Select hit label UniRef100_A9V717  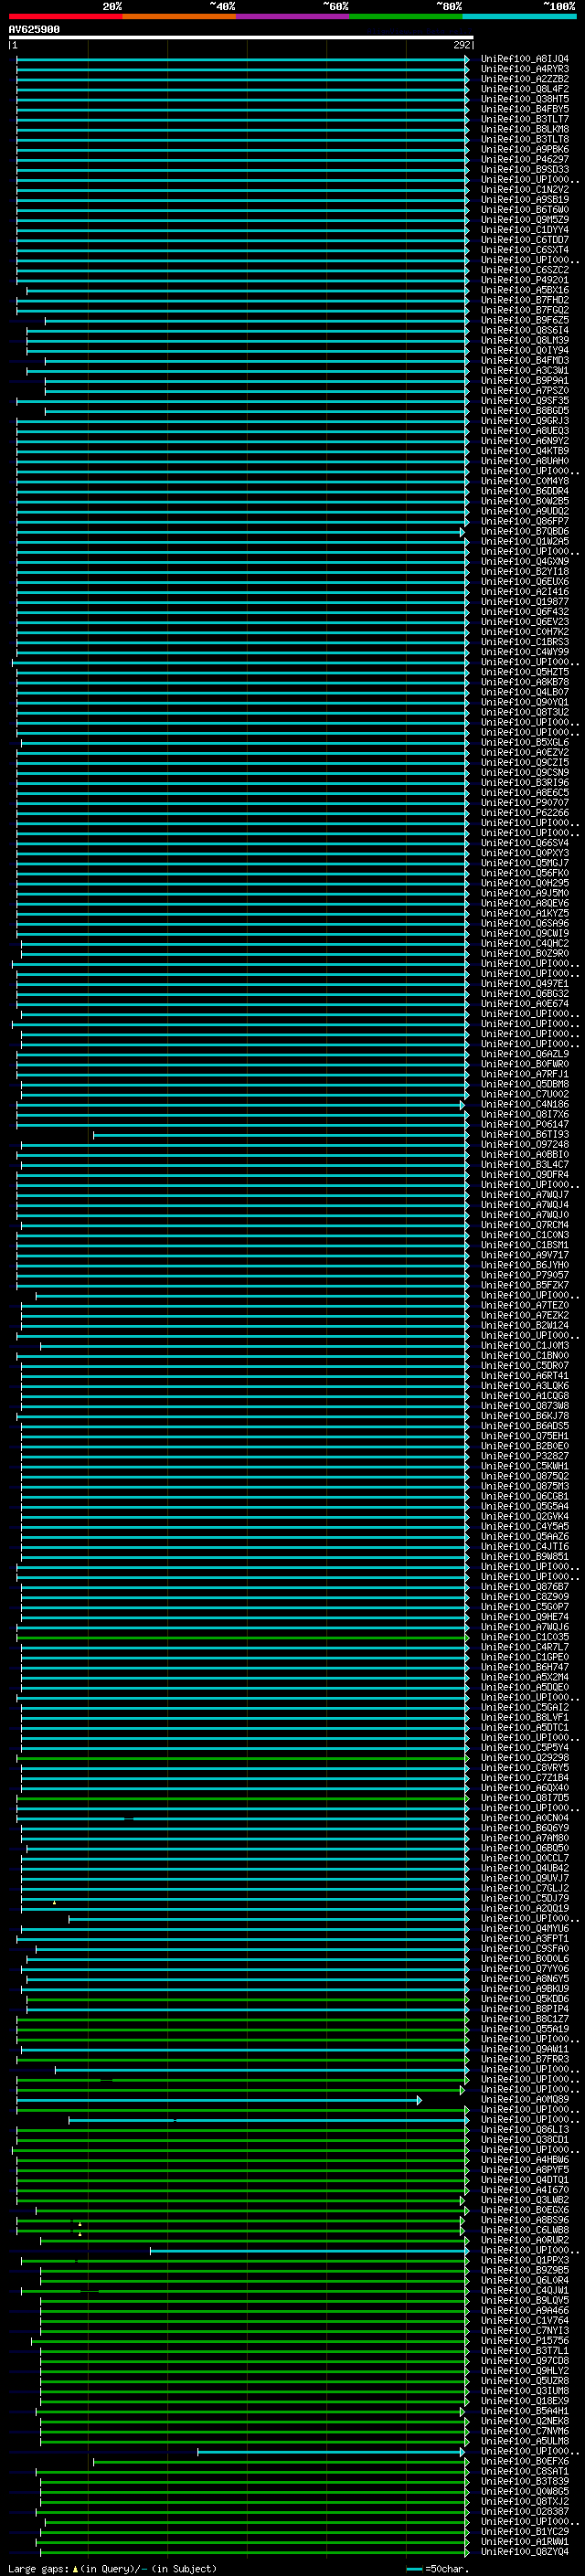pos(525,1255)
